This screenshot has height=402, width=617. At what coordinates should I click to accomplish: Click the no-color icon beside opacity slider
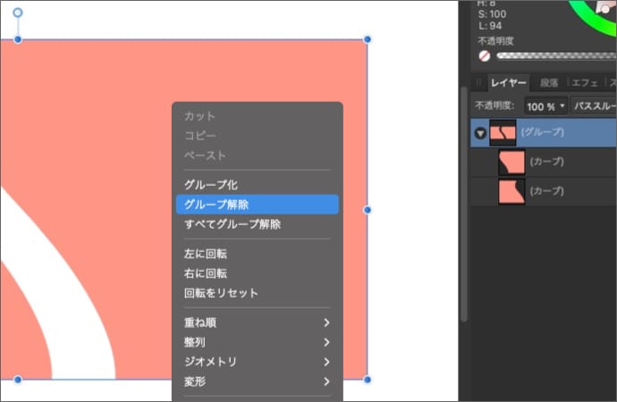click(485, 55)
